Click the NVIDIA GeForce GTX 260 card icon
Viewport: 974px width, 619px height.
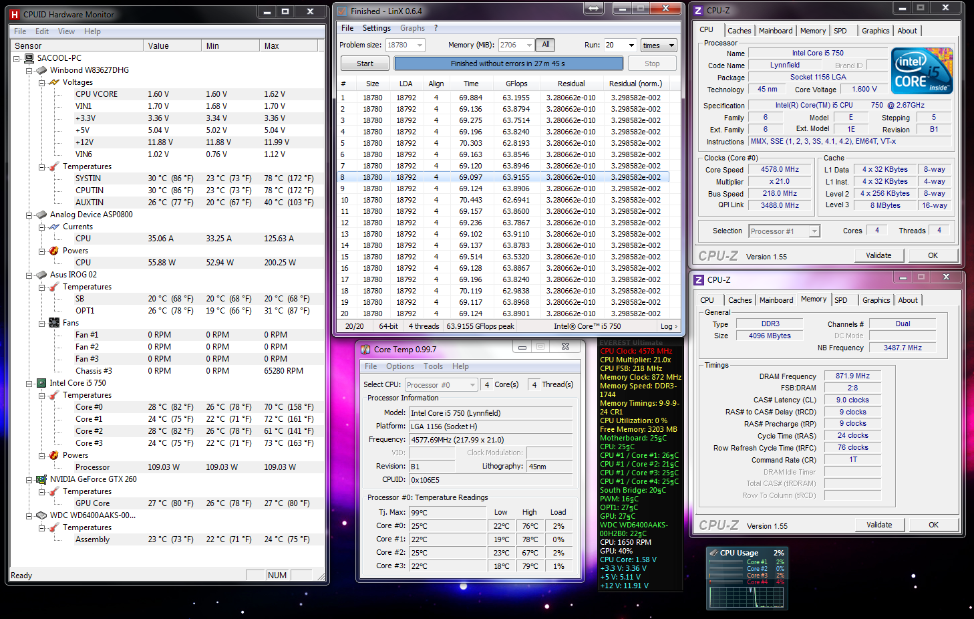(41, 479)
